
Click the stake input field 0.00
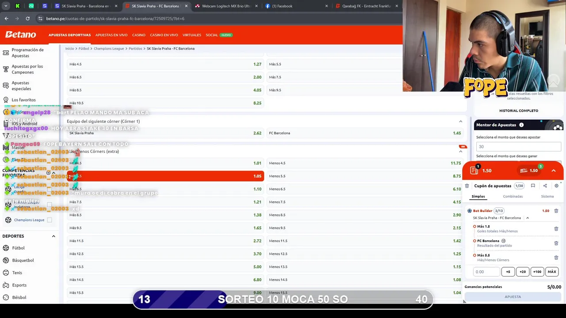point(486,272)
